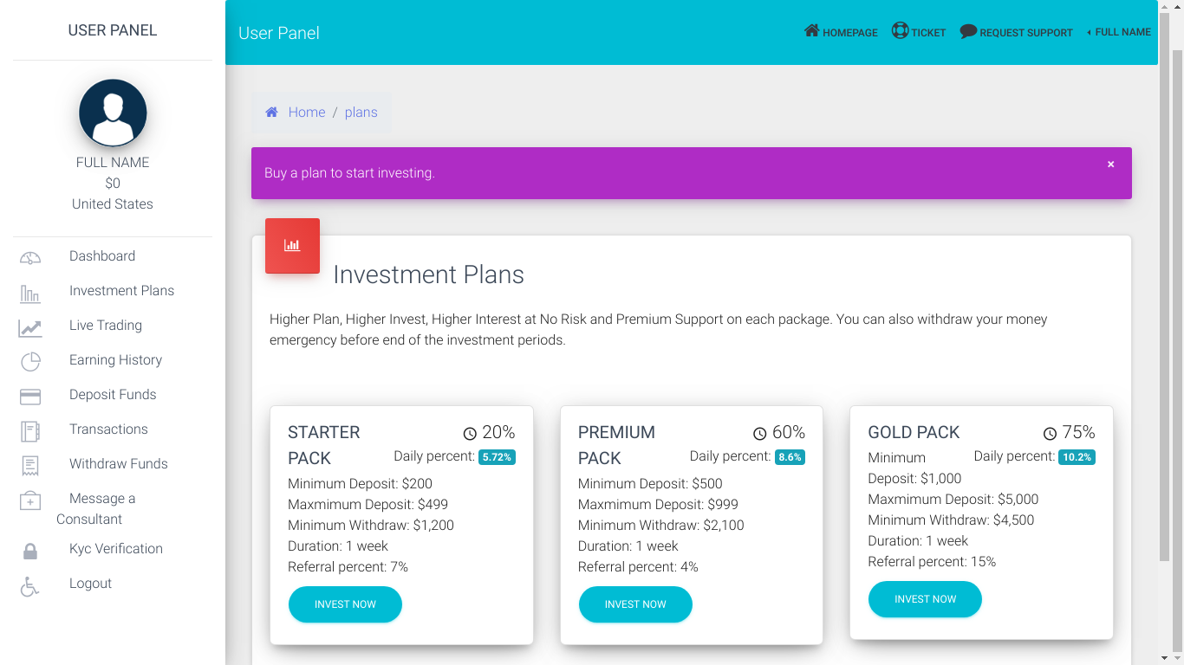The width and height of the screenshot is (1184, 665).
Task: Click the home icon in the breadcrumb
Action: (272, 111)
